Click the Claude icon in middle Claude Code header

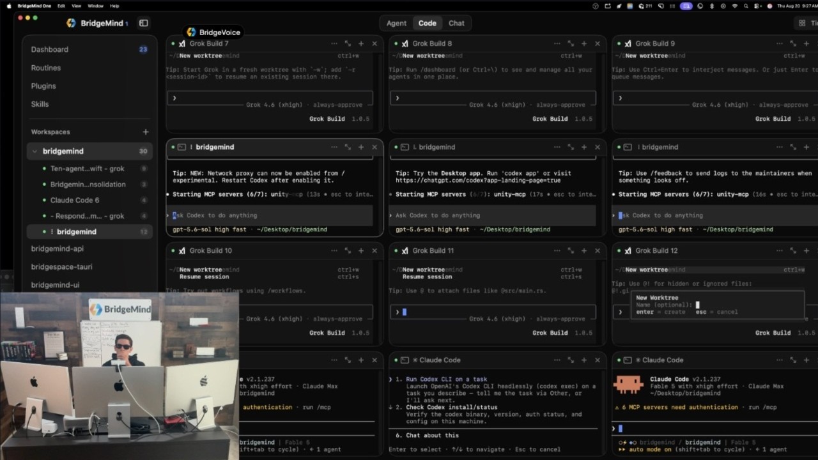click(415, 360)
